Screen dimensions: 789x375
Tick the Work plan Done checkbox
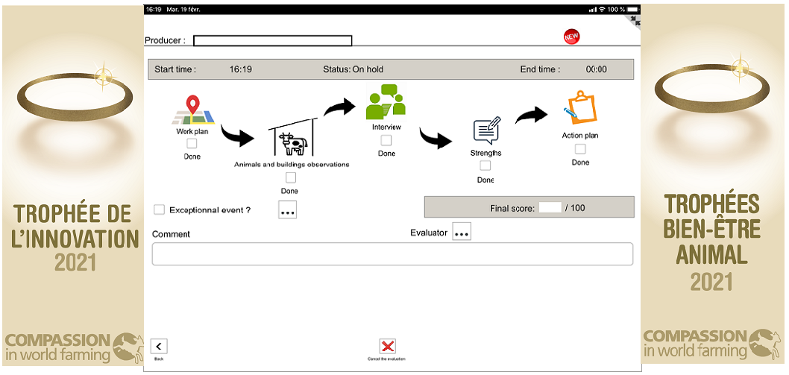[x=192, y=144]
